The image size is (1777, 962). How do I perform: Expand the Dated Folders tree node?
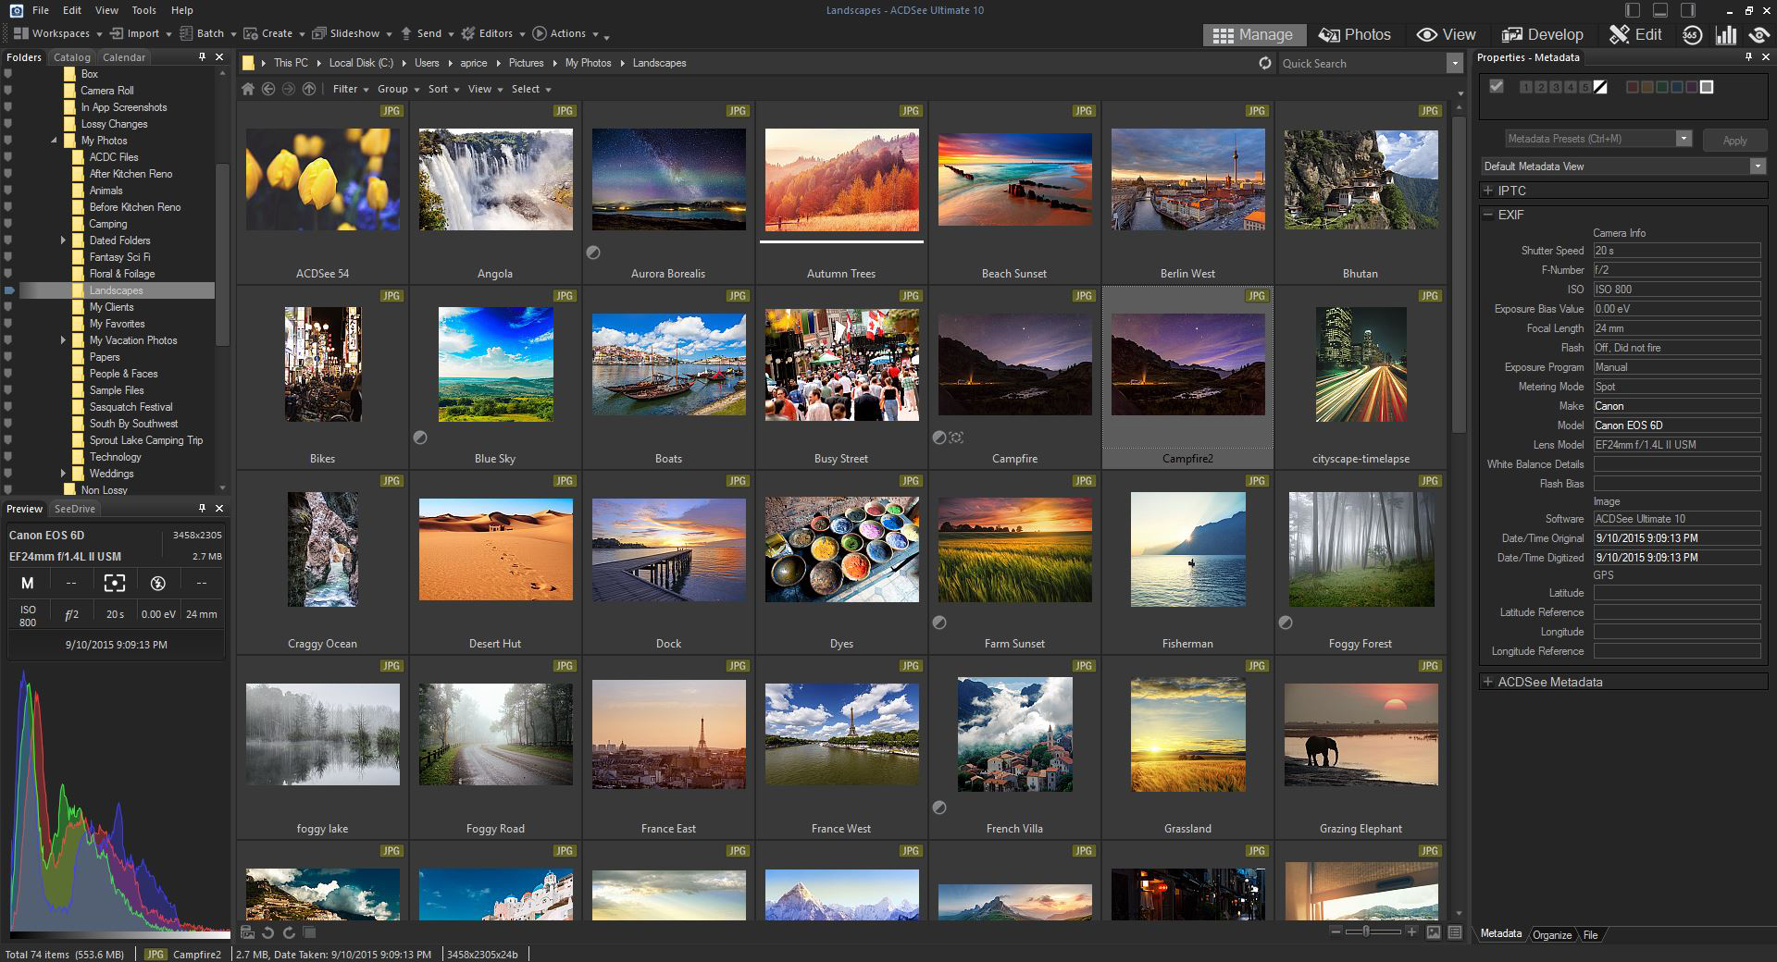point(63,240)
